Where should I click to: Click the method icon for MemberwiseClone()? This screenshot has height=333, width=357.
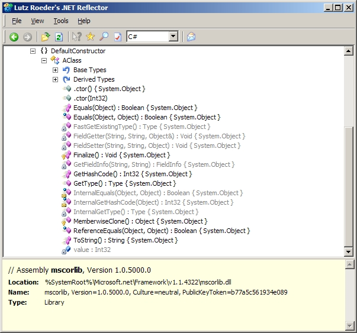tap(67, 221)
